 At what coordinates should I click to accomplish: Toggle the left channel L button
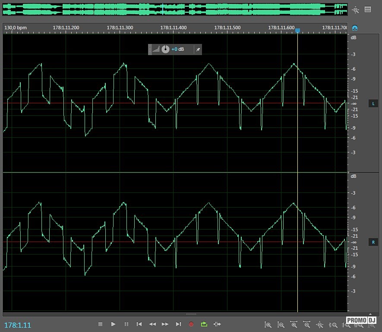pos(373,103)
